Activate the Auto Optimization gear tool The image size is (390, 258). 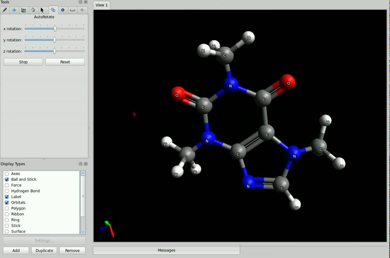(62, 10)
